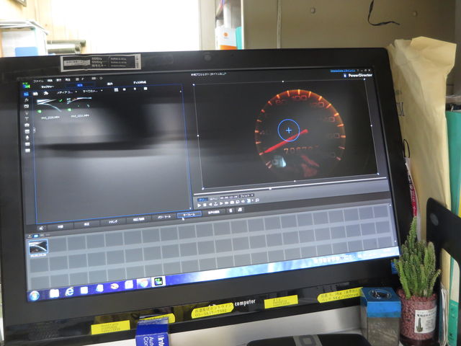
Task: Open the PiP Objects Room
Action: [27, 107]
